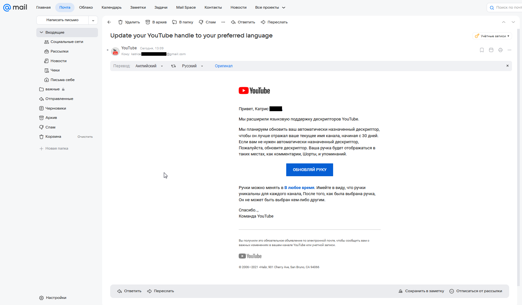Open Настройки at the sidebar bottom

53,298
